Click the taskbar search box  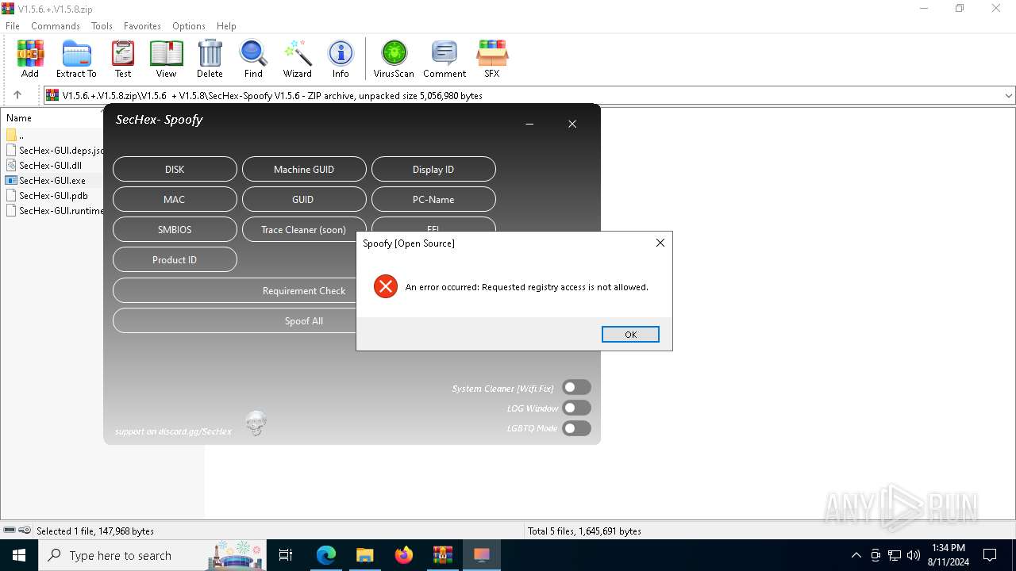pos(152,555)
